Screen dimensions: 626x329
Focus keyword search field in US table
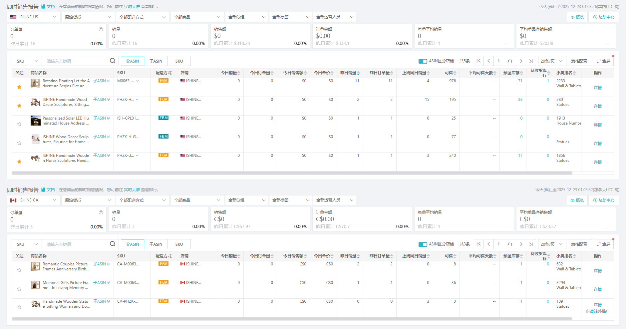[x=77, y=61]
